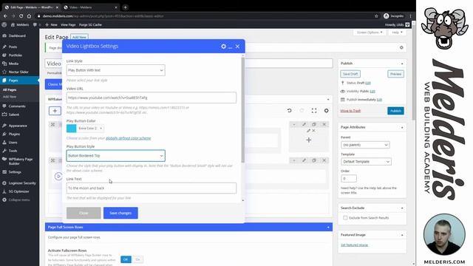473x266 pixels.
Task: Click Purge SG Cache in the admin bar
Action: (90, 24)
